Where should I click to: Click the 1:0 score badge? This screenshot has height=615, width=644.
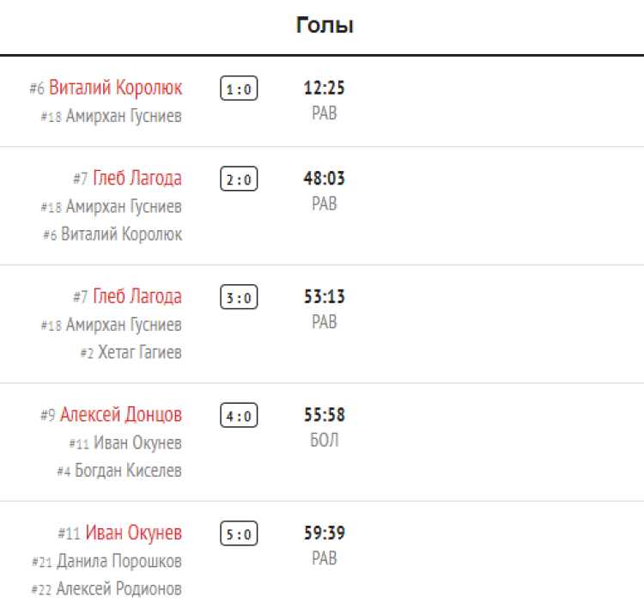(239, 88)
